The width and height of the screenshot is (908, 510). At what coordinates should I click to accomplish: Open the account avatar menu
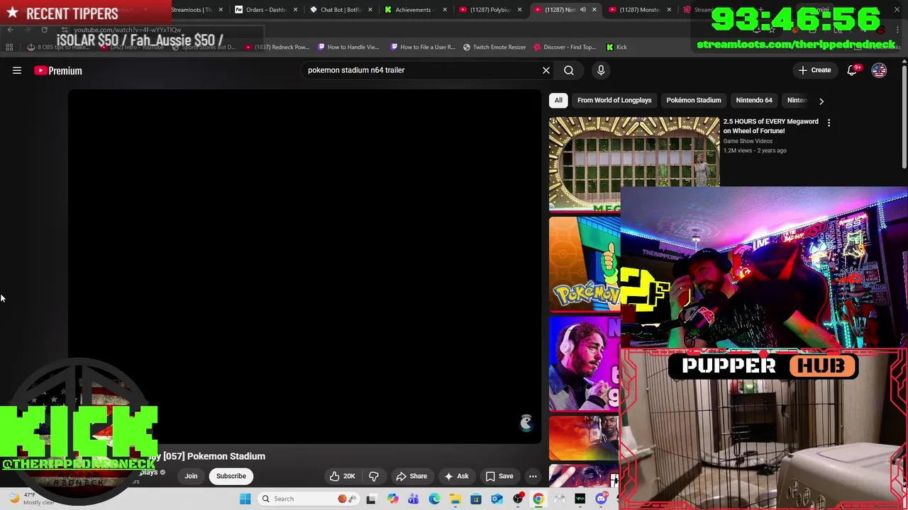click(879, 70)
